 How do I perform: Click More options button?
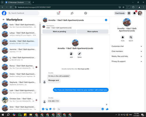tap(93, 32)
